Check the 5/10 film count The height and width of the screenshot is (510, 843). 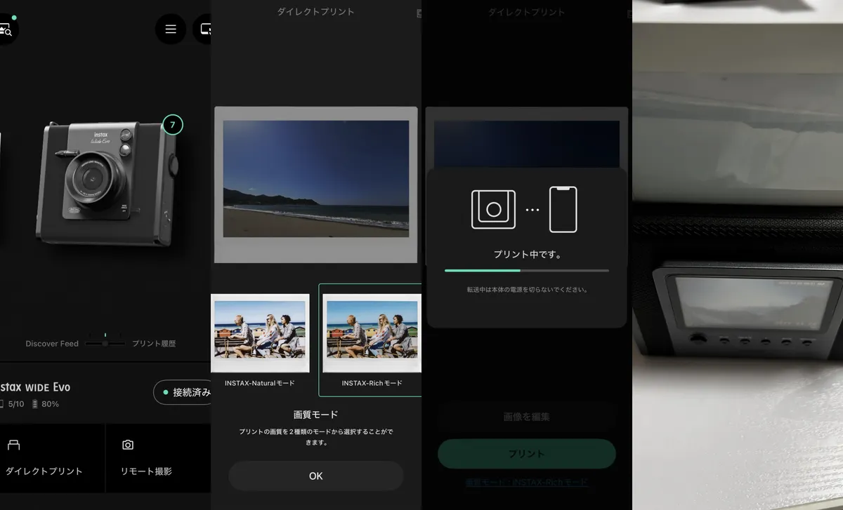pyautogui.click(x=12, y=404)
